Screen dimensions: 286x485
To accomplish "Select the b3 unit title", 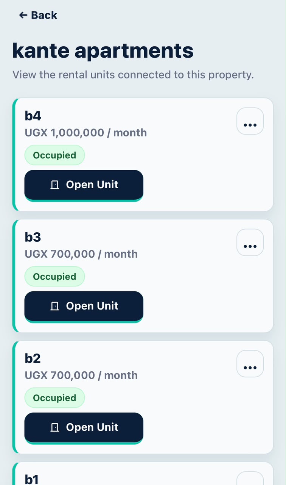I will coord(33,237).
